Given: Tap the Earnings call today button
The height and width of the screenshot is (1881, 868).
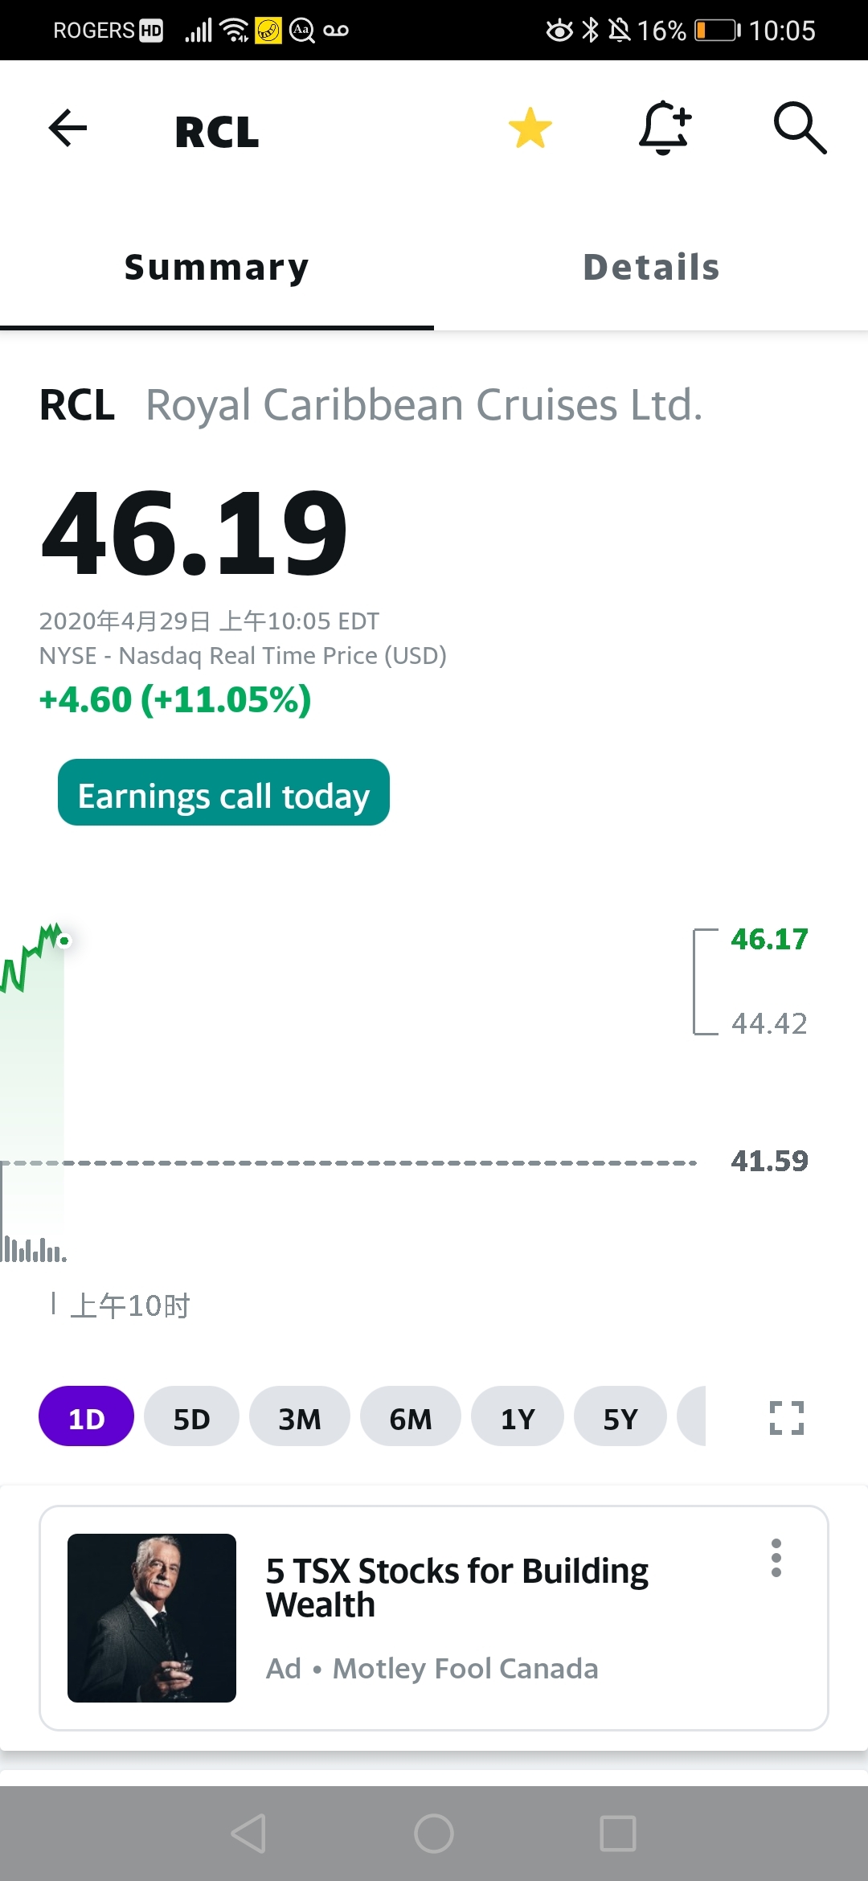Looking at the screenshot, I should [x=223, y=793].
